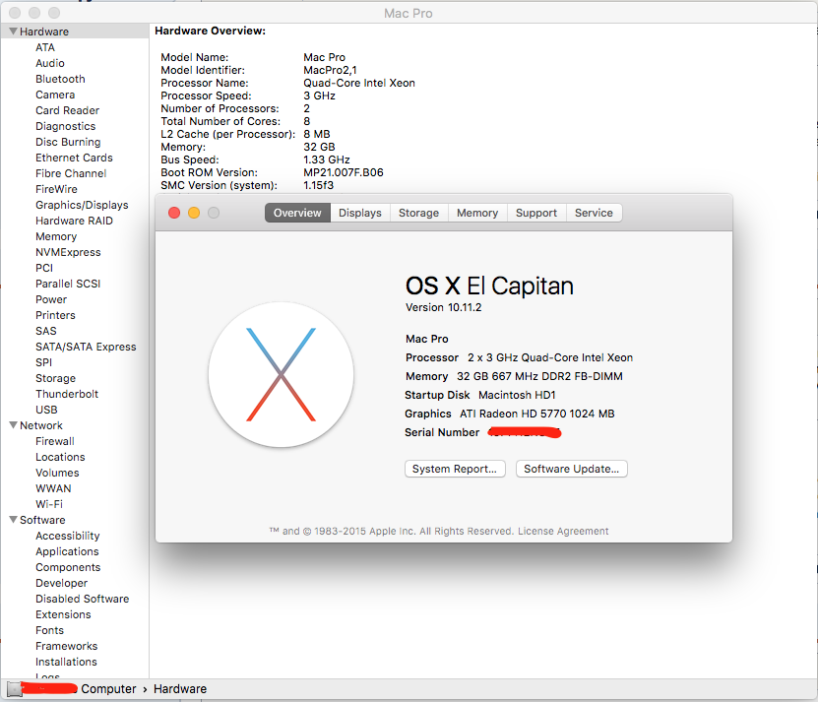This screenshot has height=702, width=818.
Task: Select Extensions under Software
Action: (x=63, y=614)
